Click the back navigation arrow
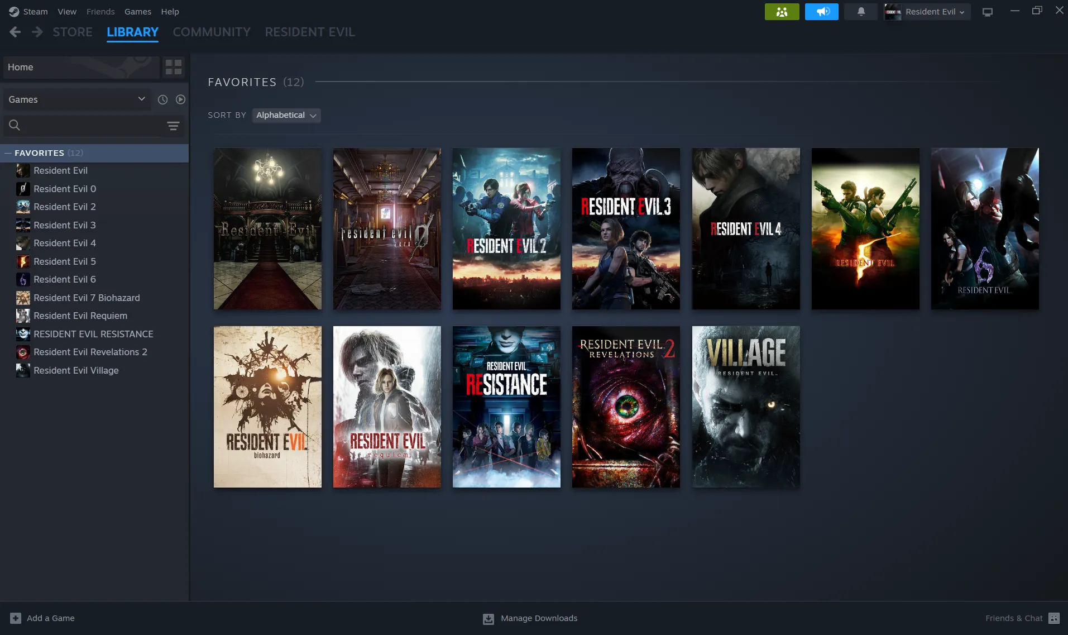1068x635 pixels. [15, 32]
